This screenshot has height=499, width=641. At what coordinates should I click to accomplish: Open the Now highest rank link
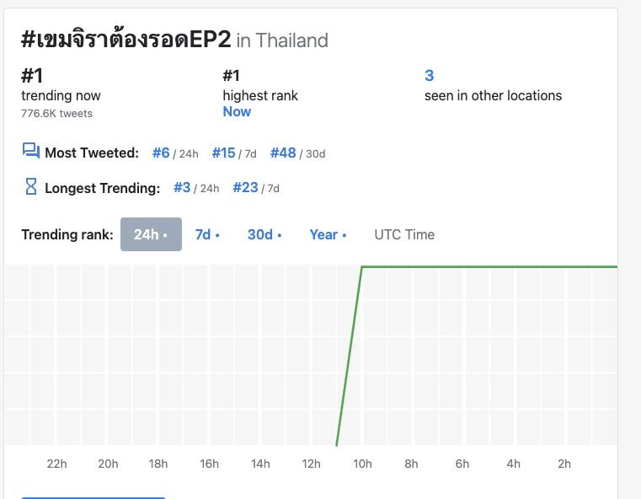(237, 111)
